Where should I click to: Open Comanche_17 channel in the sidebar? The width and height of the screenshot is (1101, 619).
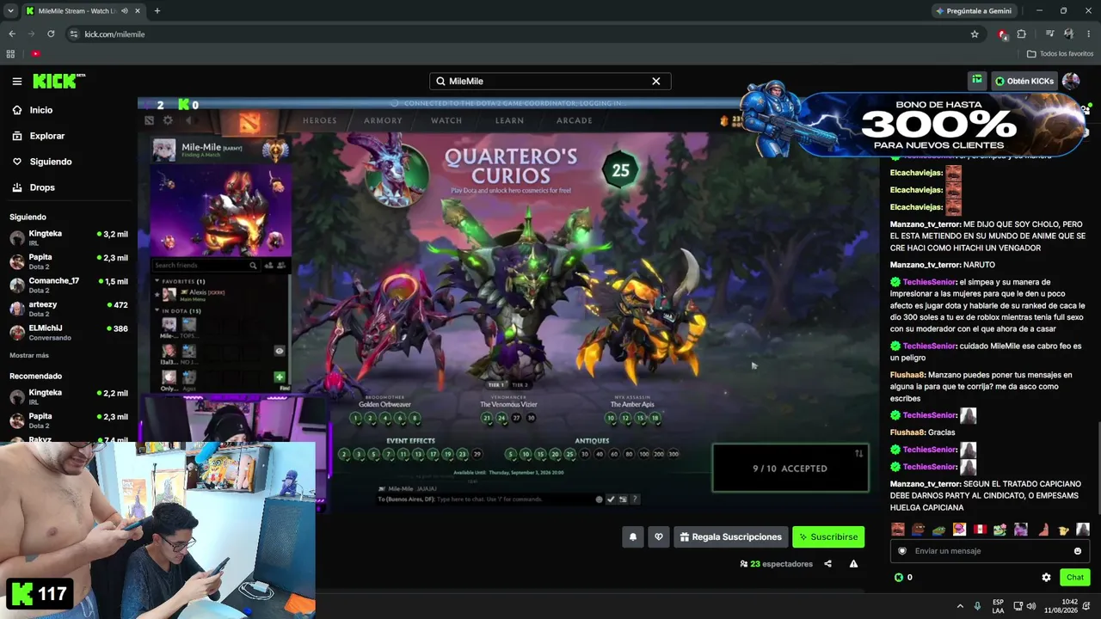point(69,285)
